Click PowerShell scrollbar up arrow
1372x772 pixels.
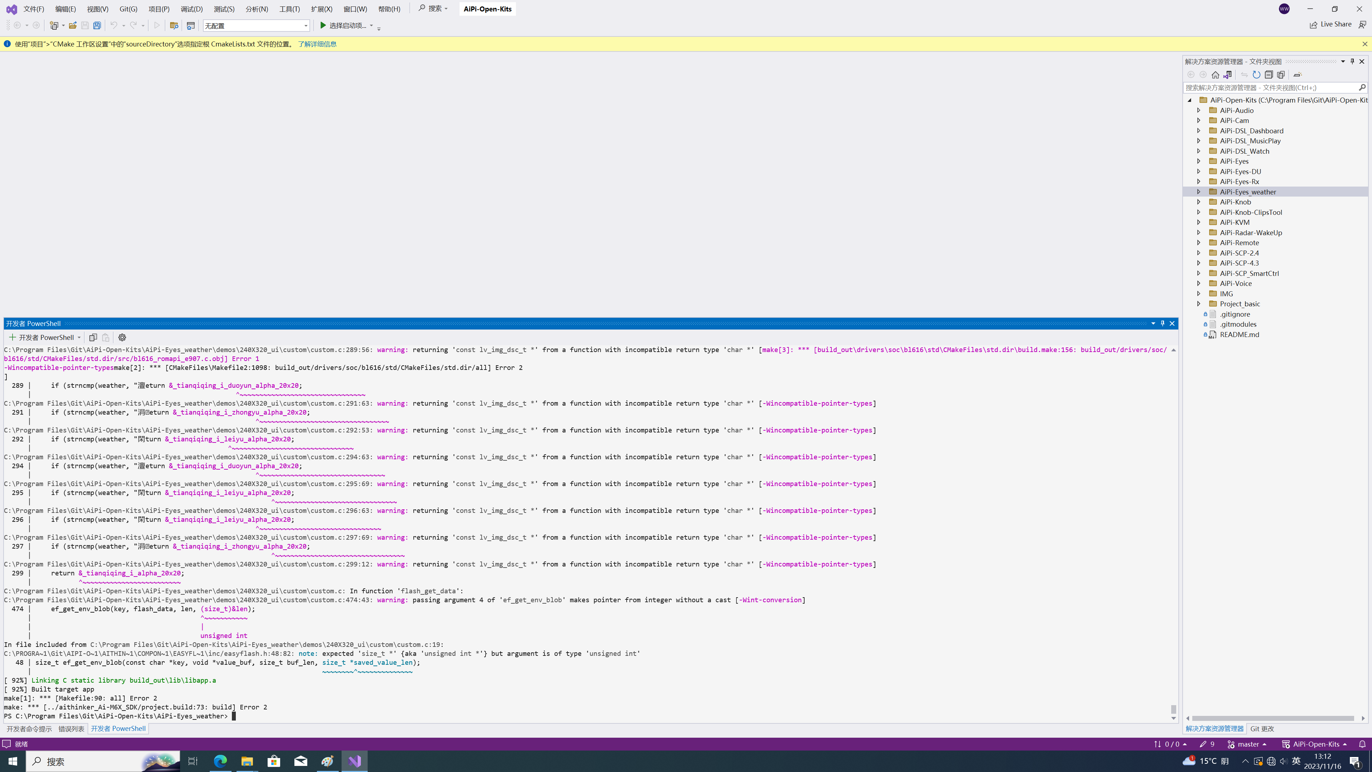pos(1173,350)
